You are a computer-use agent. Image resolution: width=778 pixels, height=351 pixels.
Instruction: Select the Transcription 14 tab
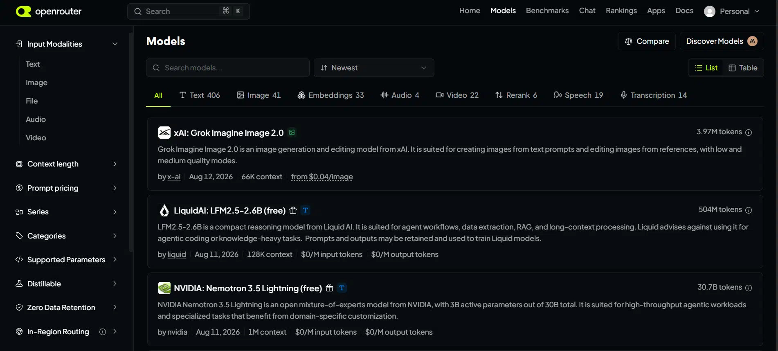tap(653, 95)
